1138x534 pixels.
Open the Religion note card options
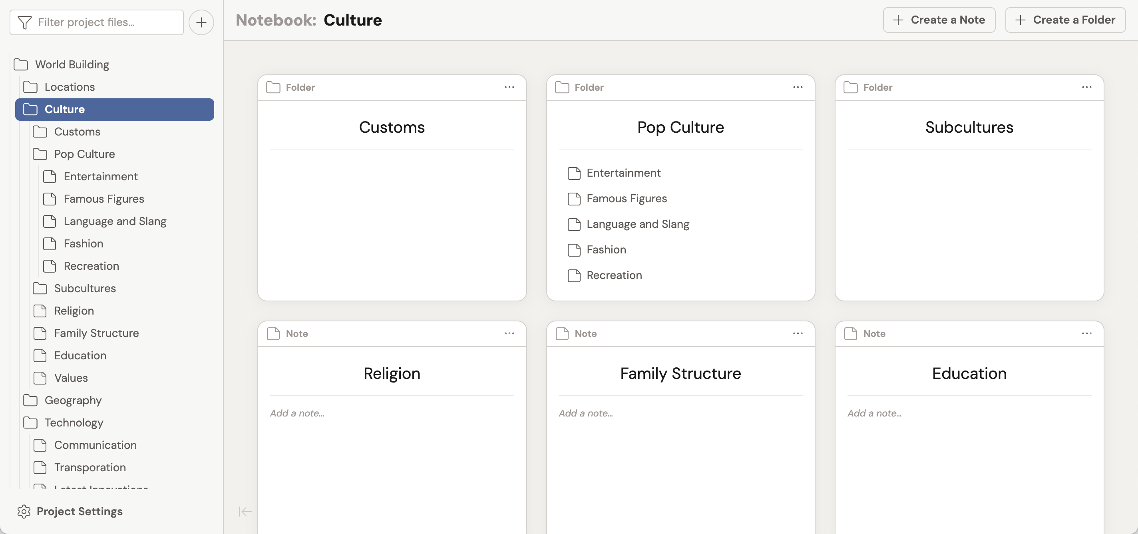coord(509,333)
